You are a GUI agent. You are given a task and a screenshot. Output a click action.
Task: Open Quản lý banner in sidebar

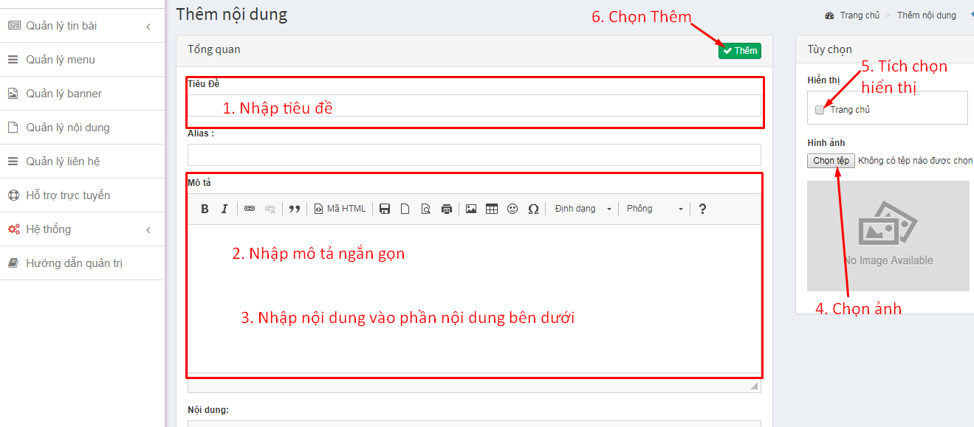pos(81,94)
